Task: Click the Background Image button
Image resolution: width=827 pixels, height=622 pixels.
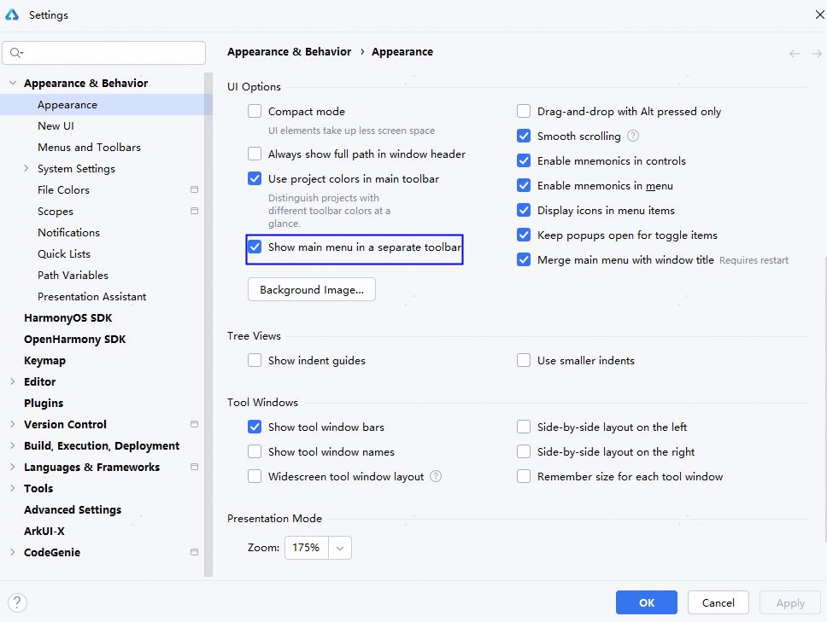Action: click(311, 290)
